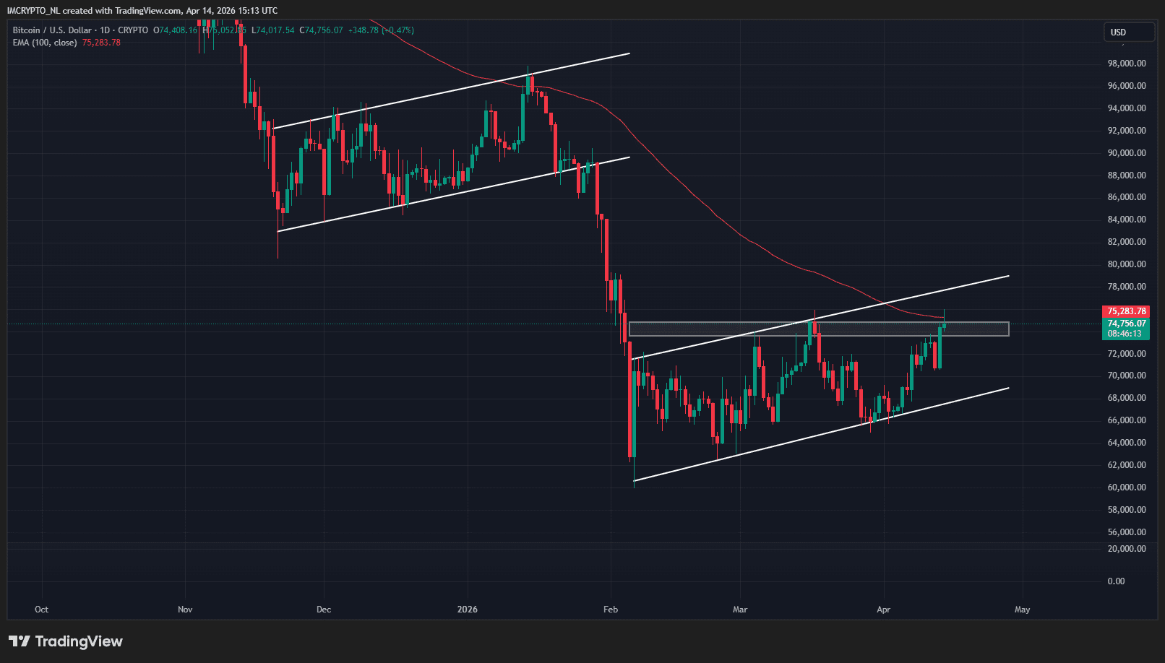Click the May label on the time axis
Viewport: 1165px width, 663px height.
(1022, 610)
